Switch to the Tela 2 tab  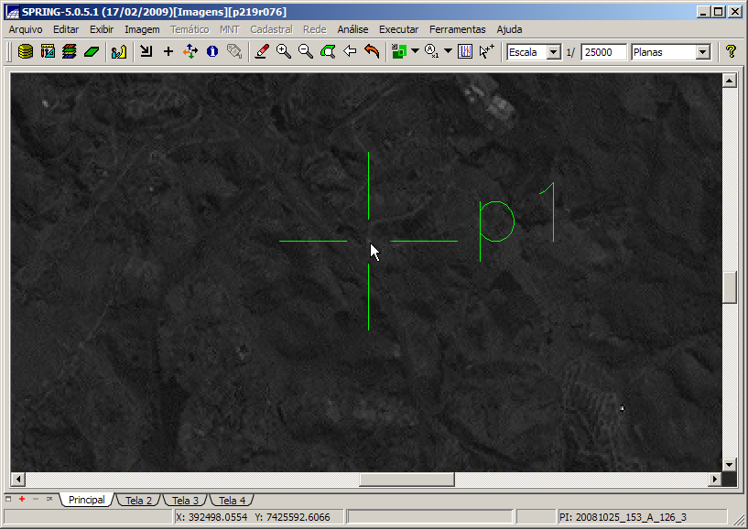tap(139, 501)
